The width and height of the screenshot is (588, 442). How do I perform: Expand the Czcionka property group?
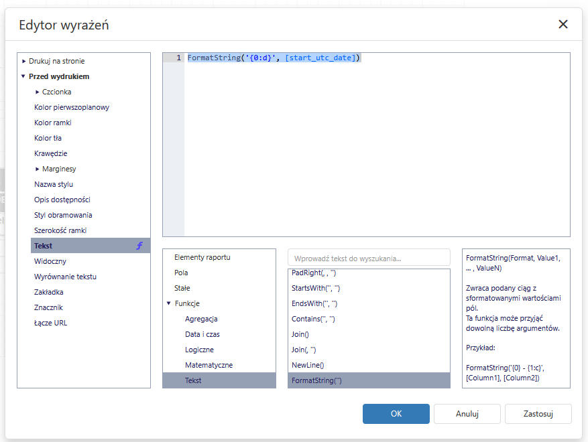click(38, 92)
